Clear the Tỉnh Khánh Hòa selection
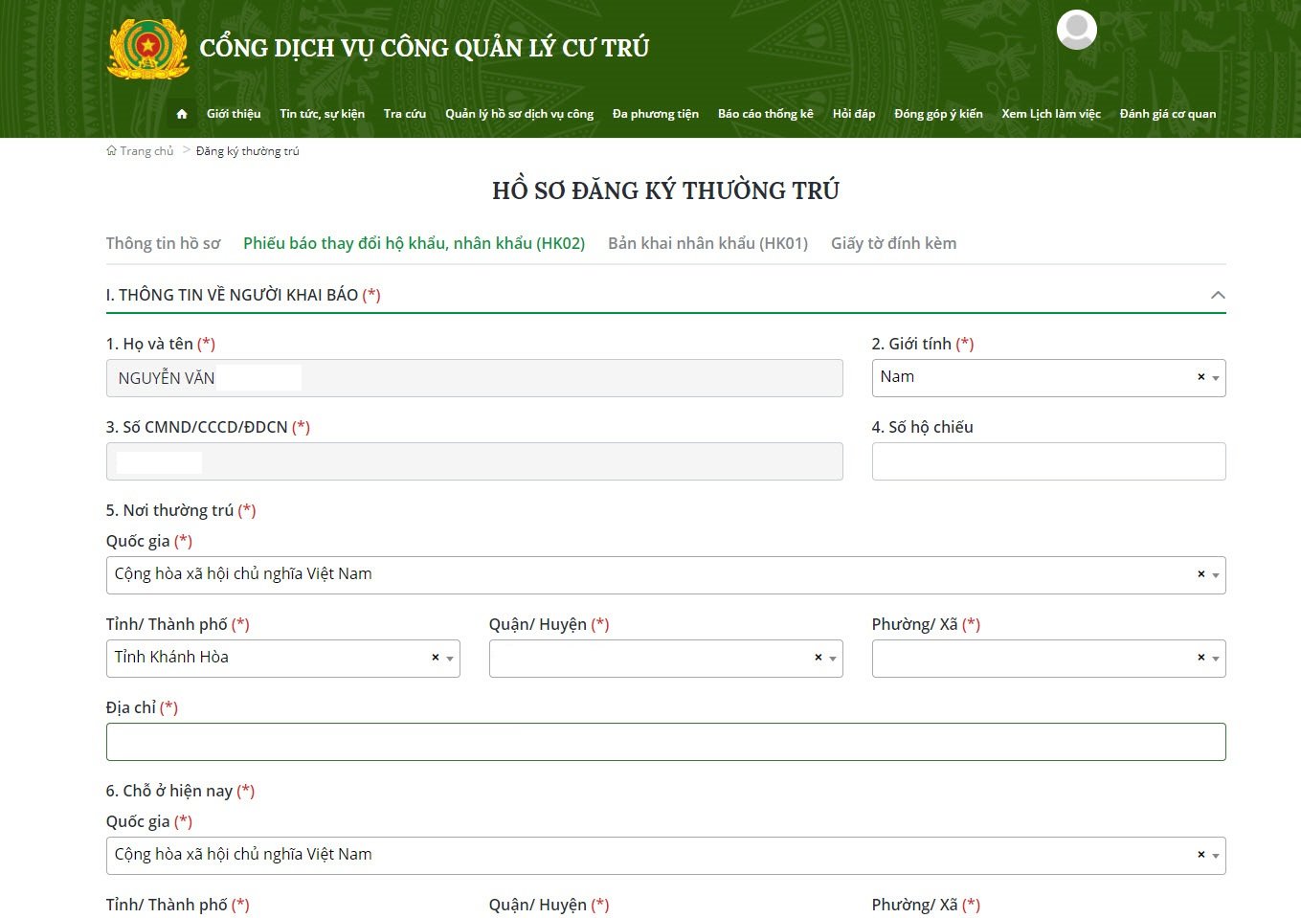 tap(435, 658)
